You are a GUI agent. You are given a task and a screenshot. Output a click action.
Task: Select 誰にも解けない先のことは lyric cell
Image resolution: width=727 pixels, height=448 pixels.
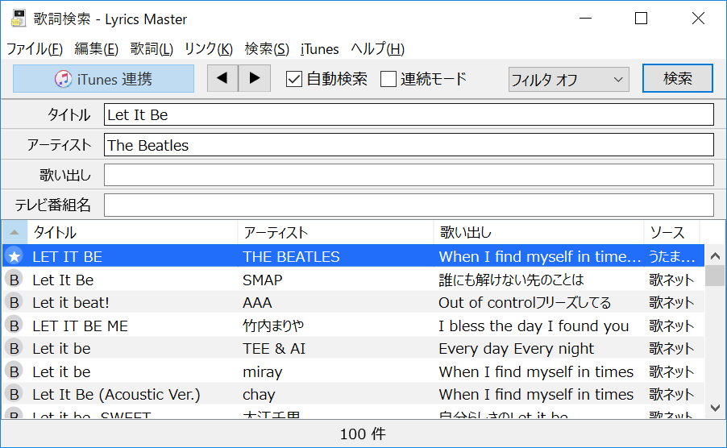tap(512, 280)
